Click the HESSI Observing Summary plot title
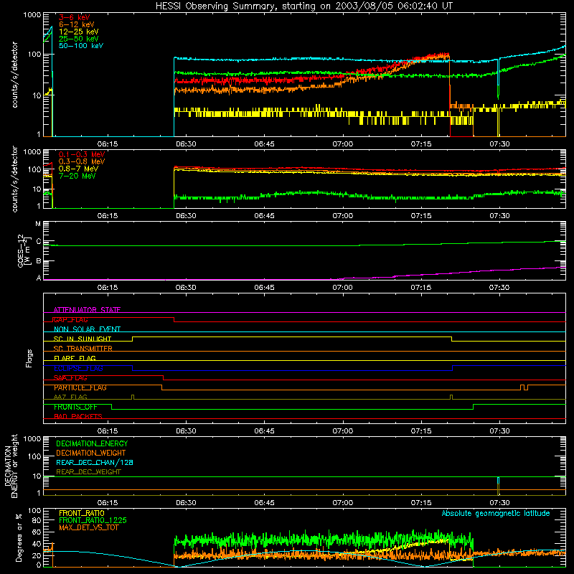The width and height of the screenshot is (574, 574). click(304, 6)
